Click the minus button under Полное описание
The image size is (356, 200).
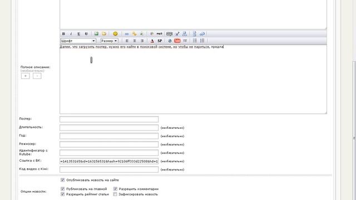[x=37, y=76]
